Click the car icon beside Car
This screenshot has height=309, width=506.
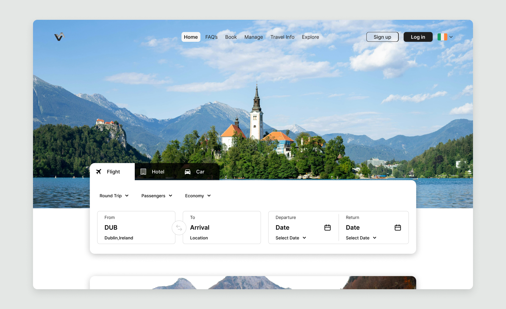(x=188, y=172)
